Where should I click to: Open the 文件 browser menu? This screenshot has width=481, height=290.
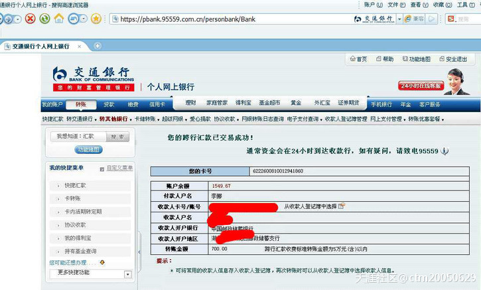[x=396, y=5]
